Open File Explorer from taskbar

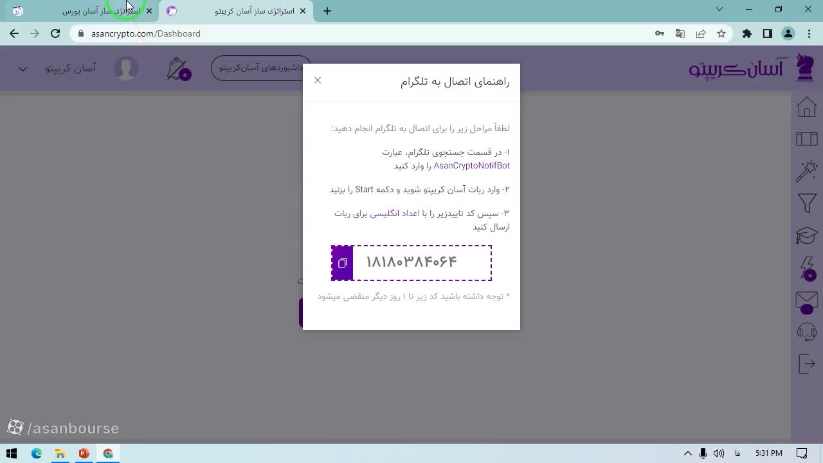tap(60, 453)
